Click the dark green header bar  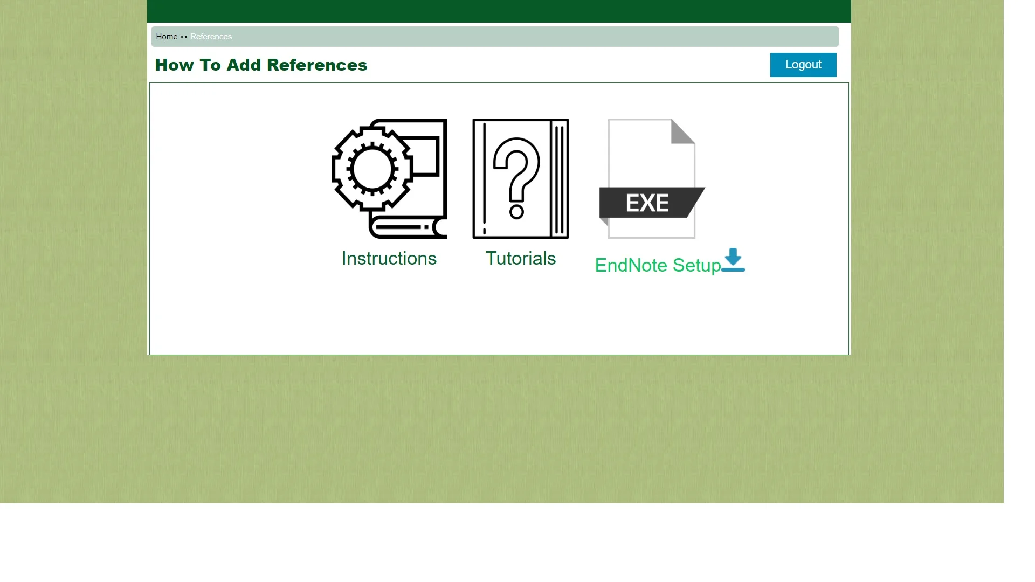(499, 11)
